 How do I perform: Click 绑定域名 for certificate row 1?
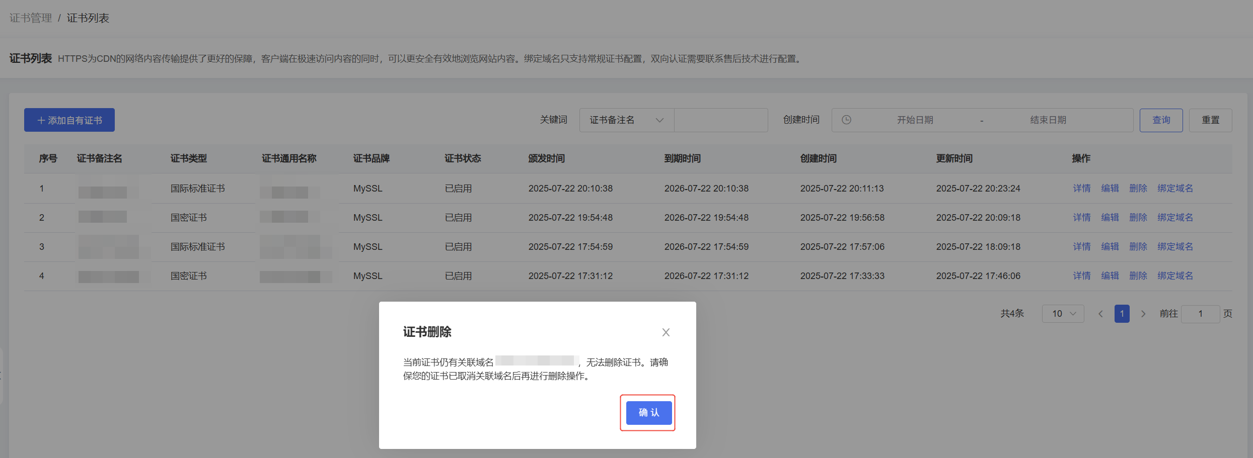click(x=1175, y=188)
